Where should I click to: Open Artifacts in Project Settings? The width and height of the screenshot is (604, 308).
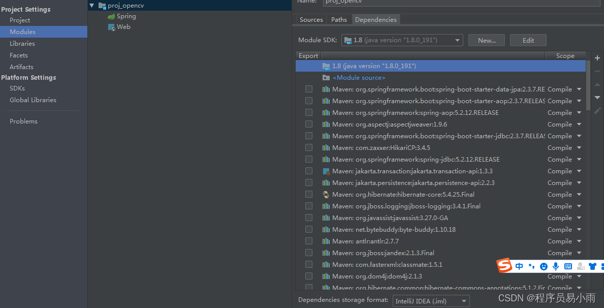(21, 67)
